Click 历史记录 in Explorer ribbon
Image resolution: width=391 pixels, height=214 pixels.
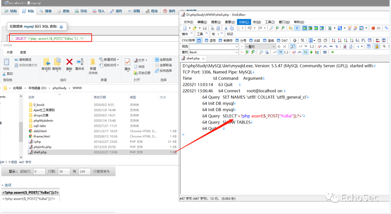click(142, 73)
